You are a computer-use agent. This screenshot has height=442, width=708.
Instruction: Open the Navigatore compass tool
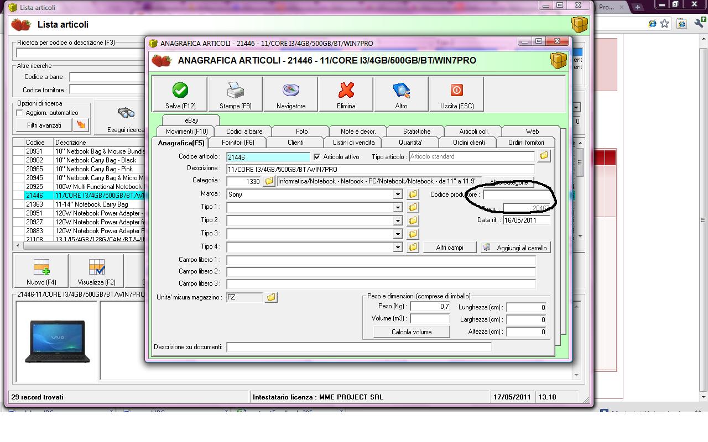(291, 94)
